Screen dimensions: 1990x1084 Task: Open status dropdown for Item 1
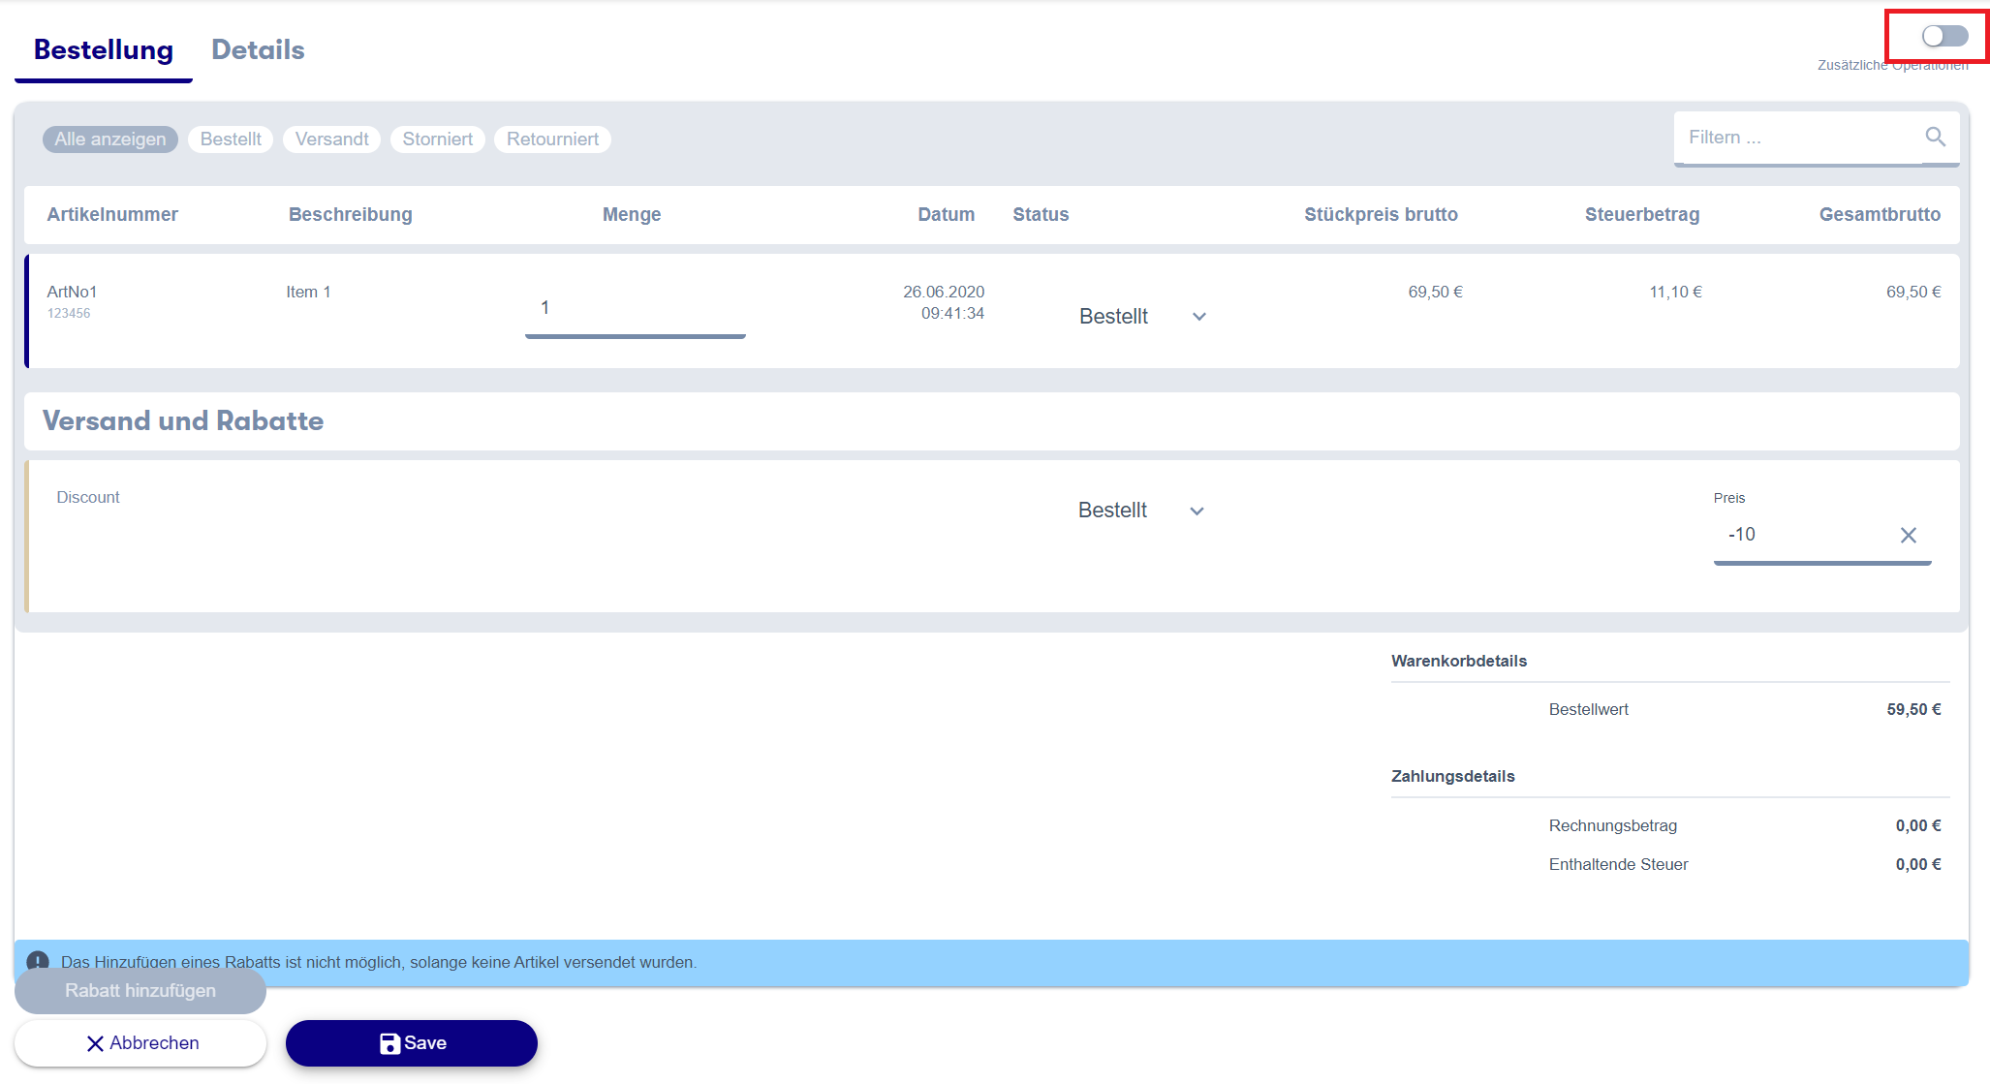pyautogui.click(x=1142, y=317)
